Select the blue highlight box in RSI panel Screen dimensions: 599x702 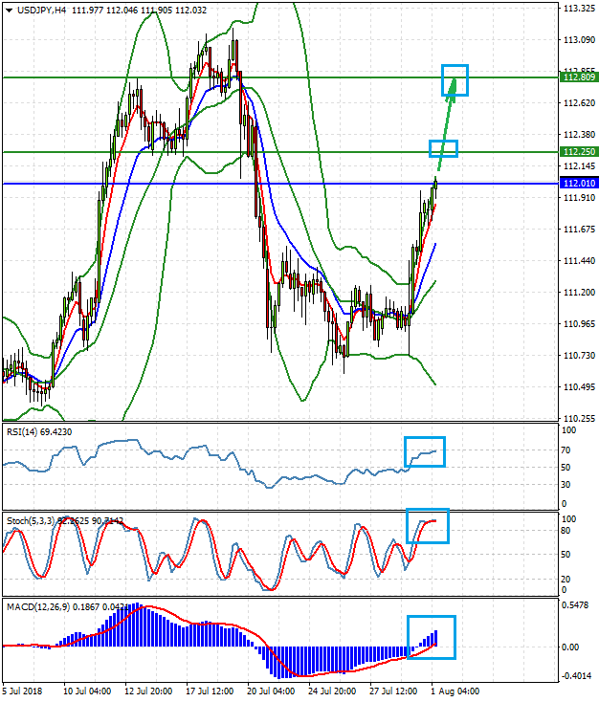[x=425, y=451]
